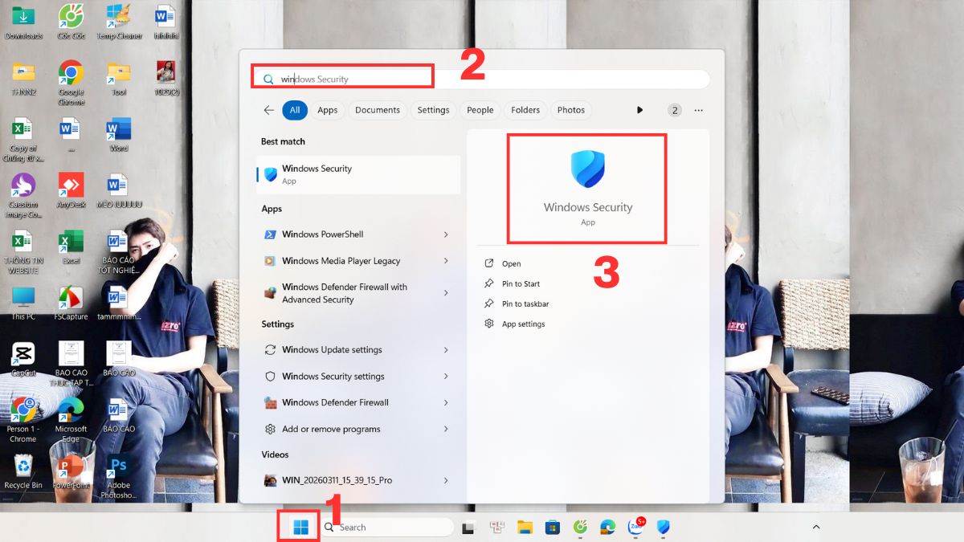Switch to the Apps filter tab
Image resolution: width=964 pixels, height=542 pixels.
click(x=328, y=110)
